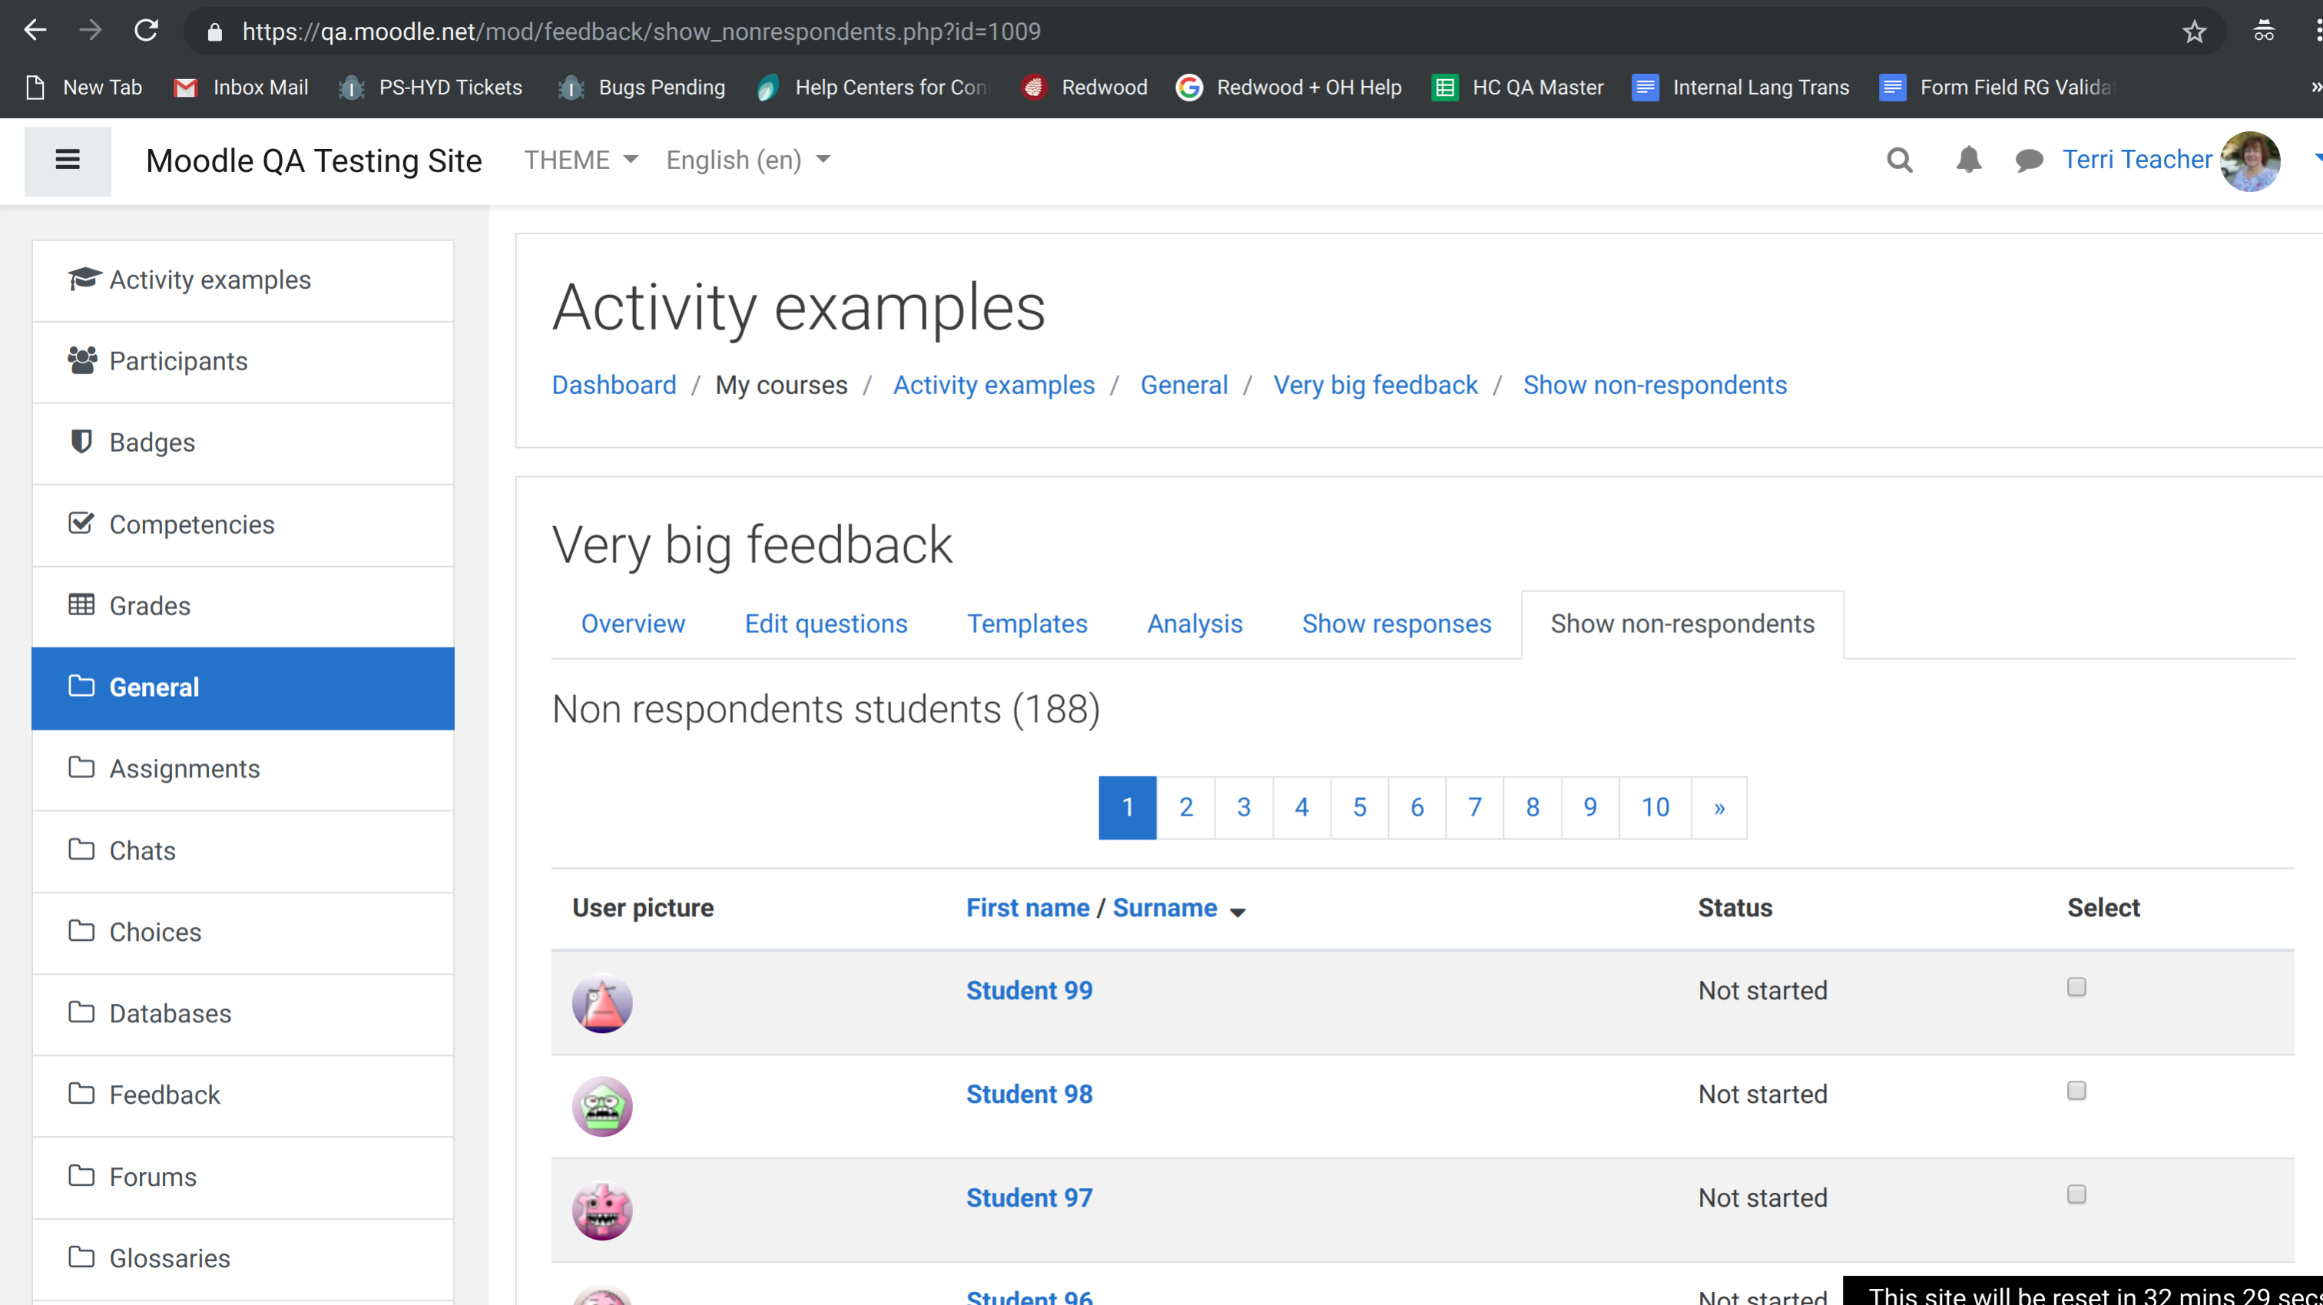Click the Competencies check icon
The height and width of the screenshot is (1305, 2323).
tap(81, 523)
